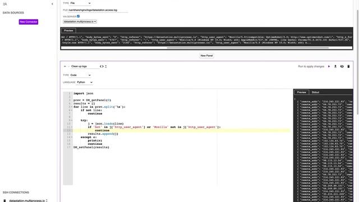Run the Clean up logs panel
Image resolution: width=359 pixels, height=202 pixels.
coord(329,66)
